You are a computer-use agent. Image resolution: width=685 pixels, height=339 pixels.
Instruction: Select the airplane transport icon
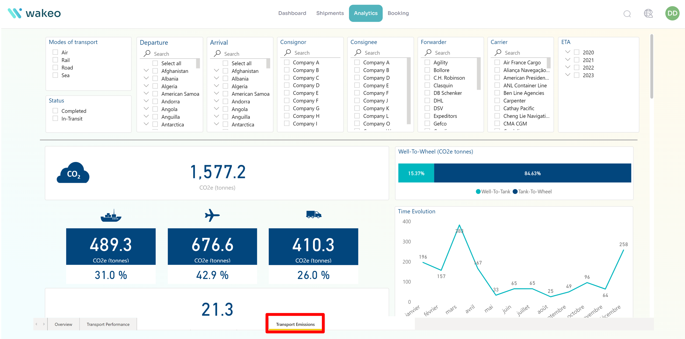click(x=212, y=215)
